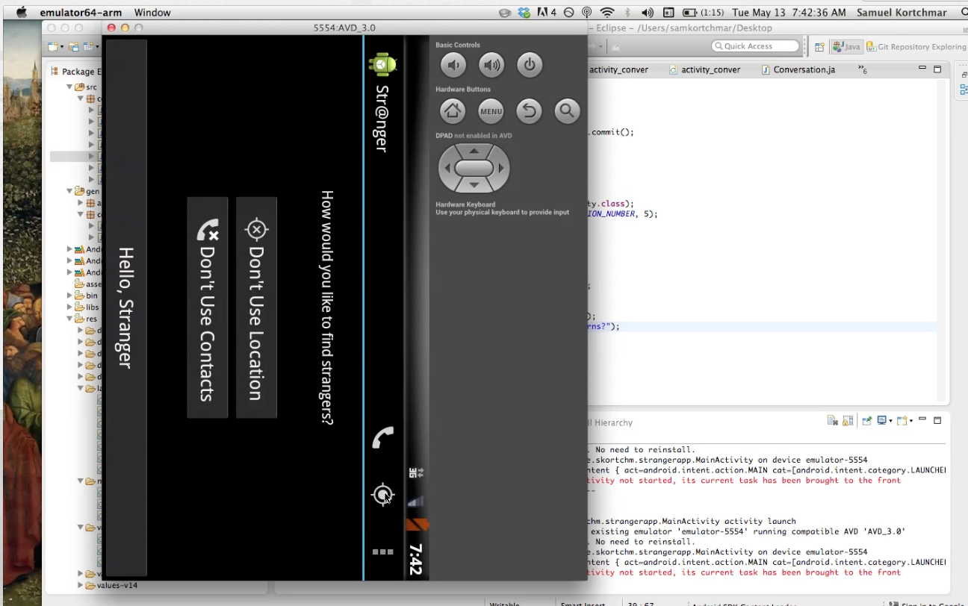Expand the libs folder in Package Explorer
The height and width of the screenshot is (606, 968).
(69, 307)
